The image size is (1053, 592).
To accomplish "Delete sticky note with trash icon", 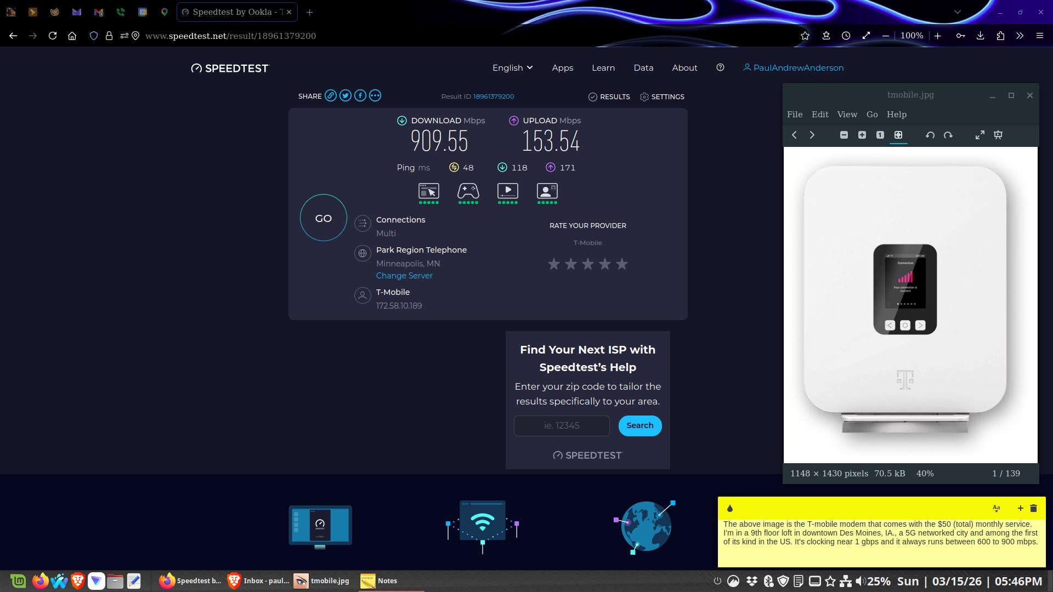I will (x=1033, y=508).
